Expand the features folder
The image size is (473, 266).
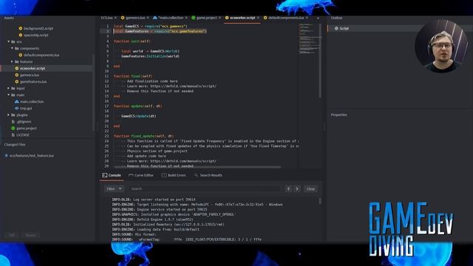[13, 61]
